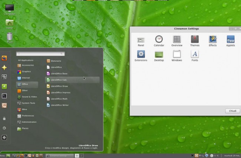Open the Fonts settings
241x158 pixels.
point(195,55)
